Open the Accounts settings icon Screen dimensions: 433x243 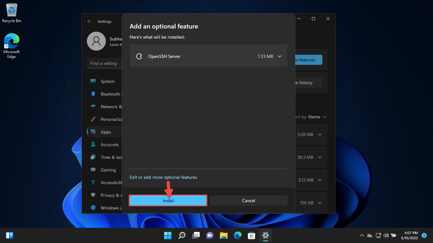click(94, 144)
